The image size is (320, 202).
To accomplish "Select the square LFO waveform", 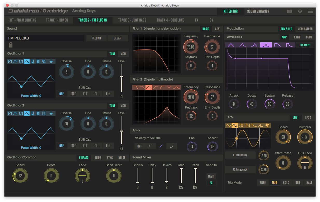I will (241, 125).
